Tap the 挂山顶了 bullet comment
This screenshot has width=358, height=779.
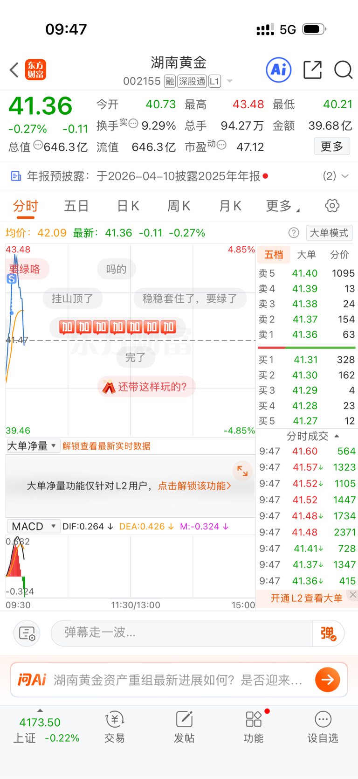(x=73, y=299)
